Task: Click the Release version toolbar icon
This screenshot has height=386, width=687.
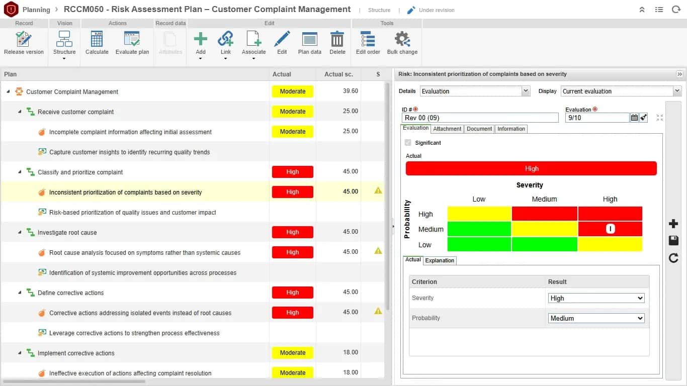Action: [24, 39]
